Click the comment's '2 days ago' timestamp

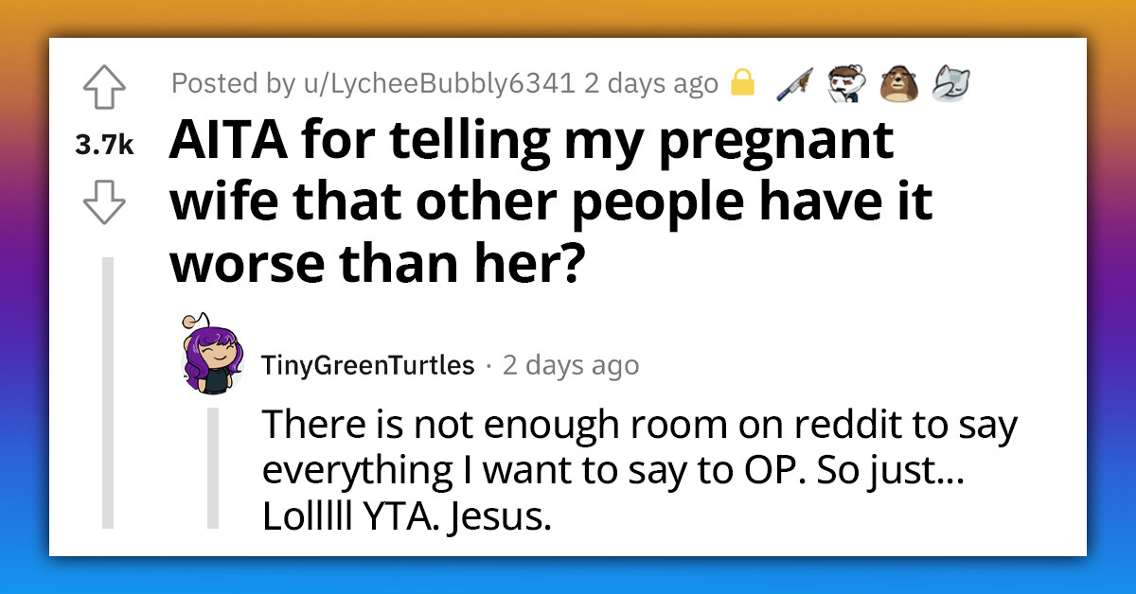[x=572, y=364]
